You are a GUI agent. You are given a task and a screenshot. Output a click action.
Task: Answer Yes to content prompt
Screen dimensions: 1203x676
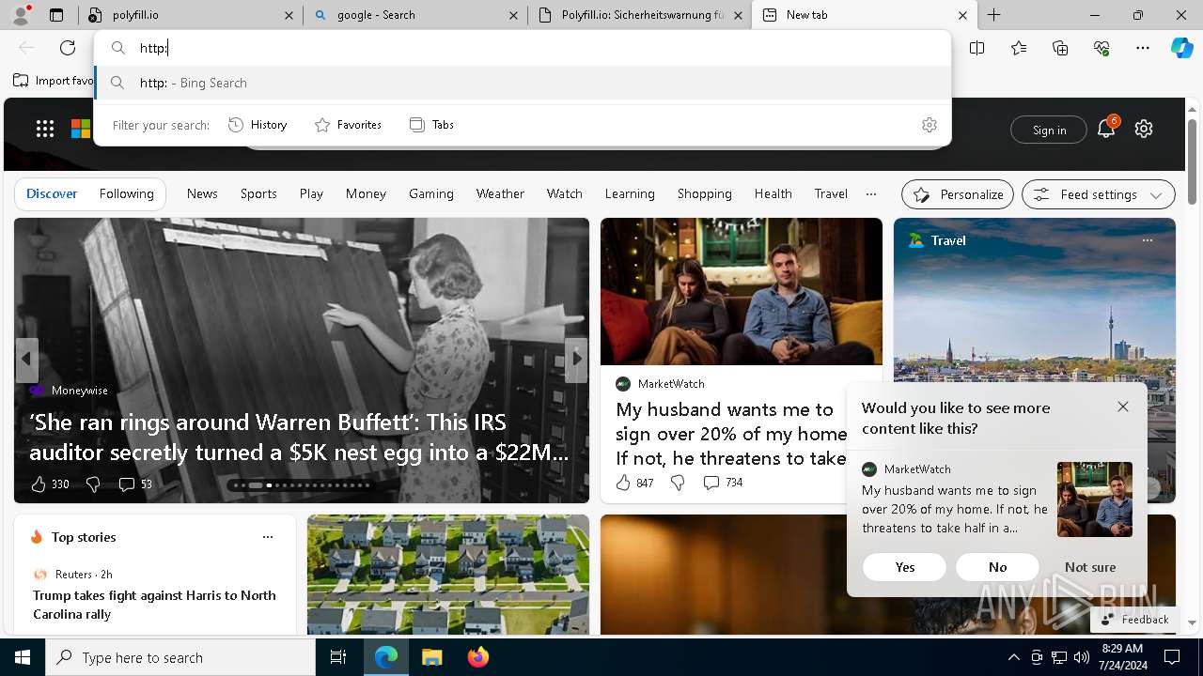(x=905, y=567)
